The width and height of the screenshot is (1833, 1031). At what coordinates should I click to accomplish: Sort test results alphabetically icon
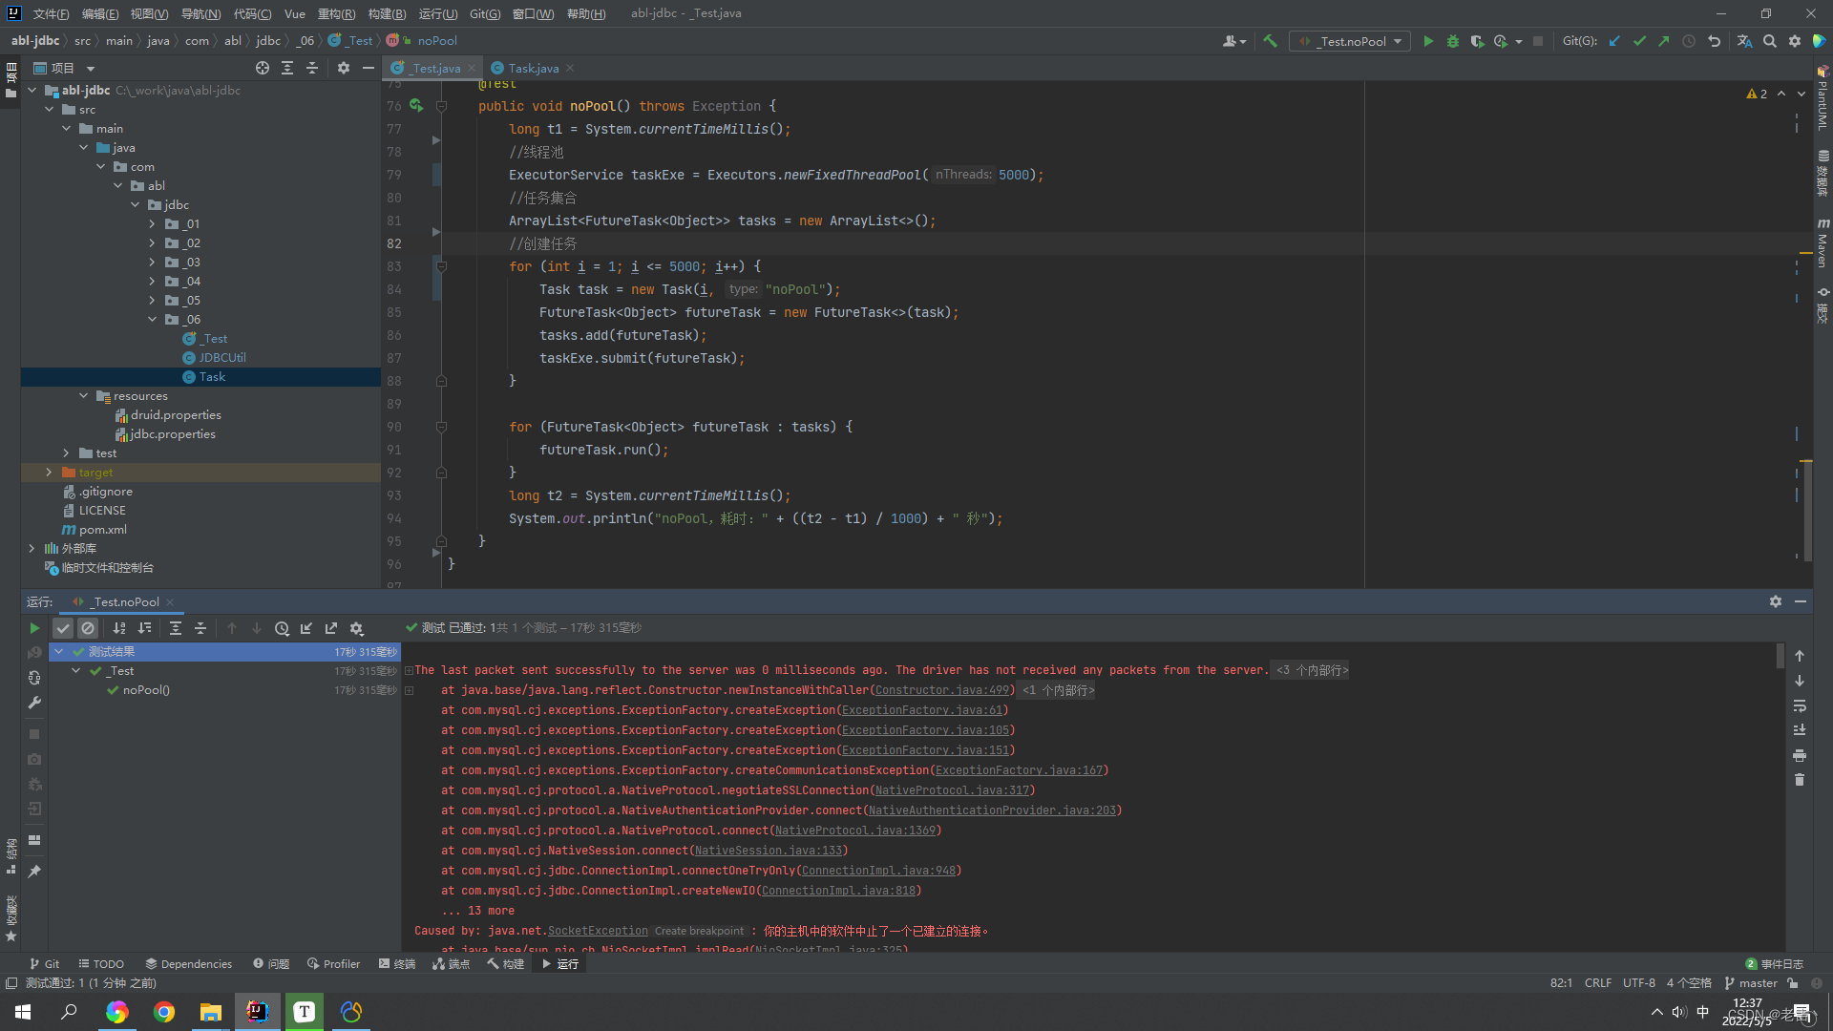point(119,628)
